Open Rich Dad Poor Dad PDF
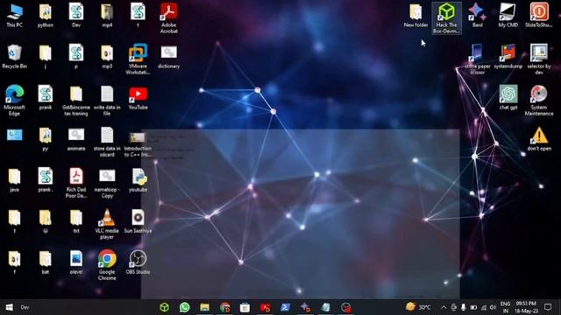 coord(76,183)
